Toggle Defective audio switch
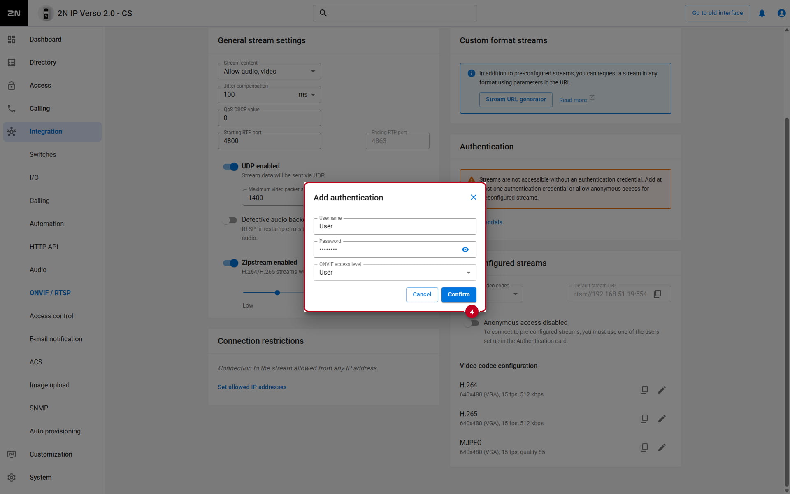 click(230, 220)
